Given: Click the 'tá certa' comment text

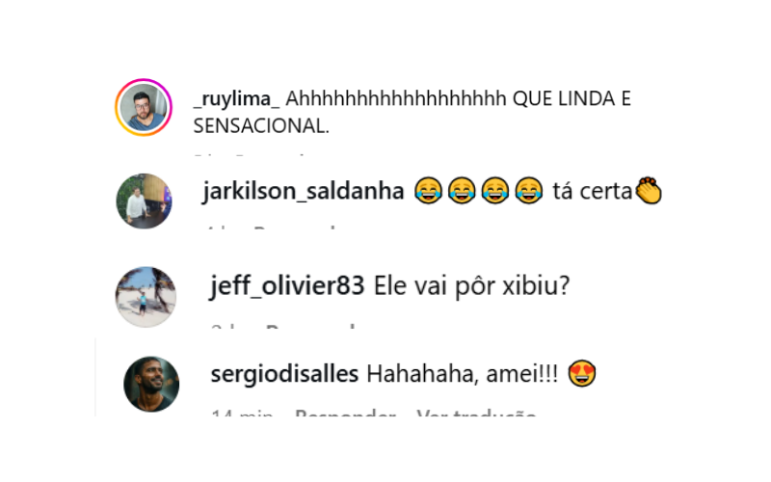Looking at the screenshot, I should pos(592,191).
